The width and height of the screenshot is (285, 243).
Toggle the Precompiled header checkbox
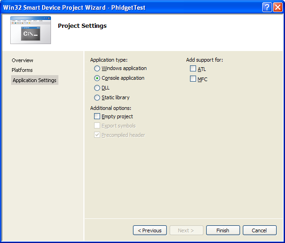click(x=97, y=135)
